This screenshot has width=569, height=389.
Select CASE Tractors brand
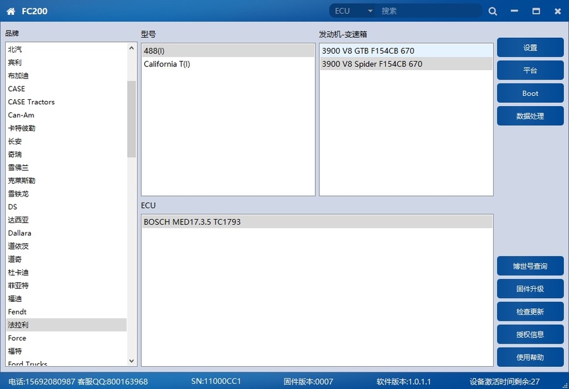(x=66, y=102)
